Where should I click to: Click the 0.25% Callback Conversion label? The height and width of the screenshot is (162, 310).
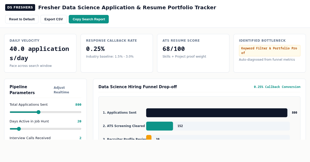[277, 87]
